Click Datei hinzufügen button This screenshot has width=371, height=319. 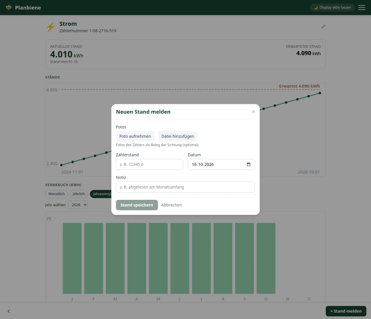coord(178,136)
